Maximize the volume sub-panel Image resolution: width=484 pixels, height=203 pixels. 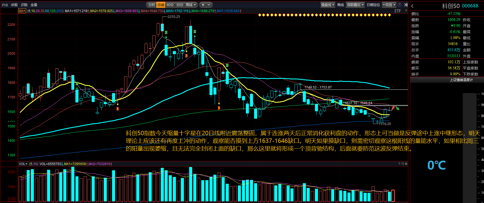403,164
